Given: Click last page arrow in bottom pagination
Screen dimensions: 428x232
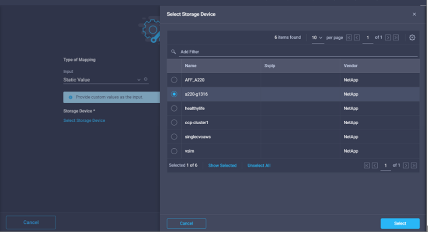Looking at the screenshot, I should point(414,166).
